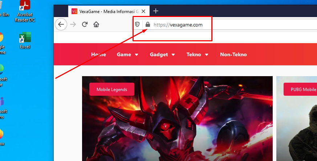Open the Non-Tekno menu item
The image size is (317, 161).
click(x=233, y=54)
